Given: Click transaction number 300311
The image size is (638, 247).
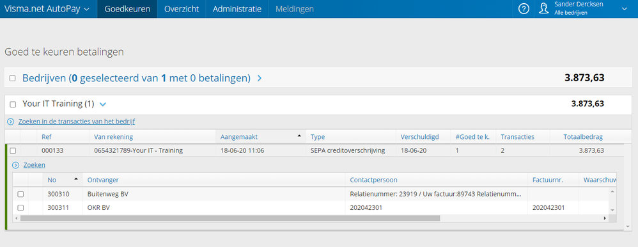Looking at the screenshot, I should pos(58,207).
